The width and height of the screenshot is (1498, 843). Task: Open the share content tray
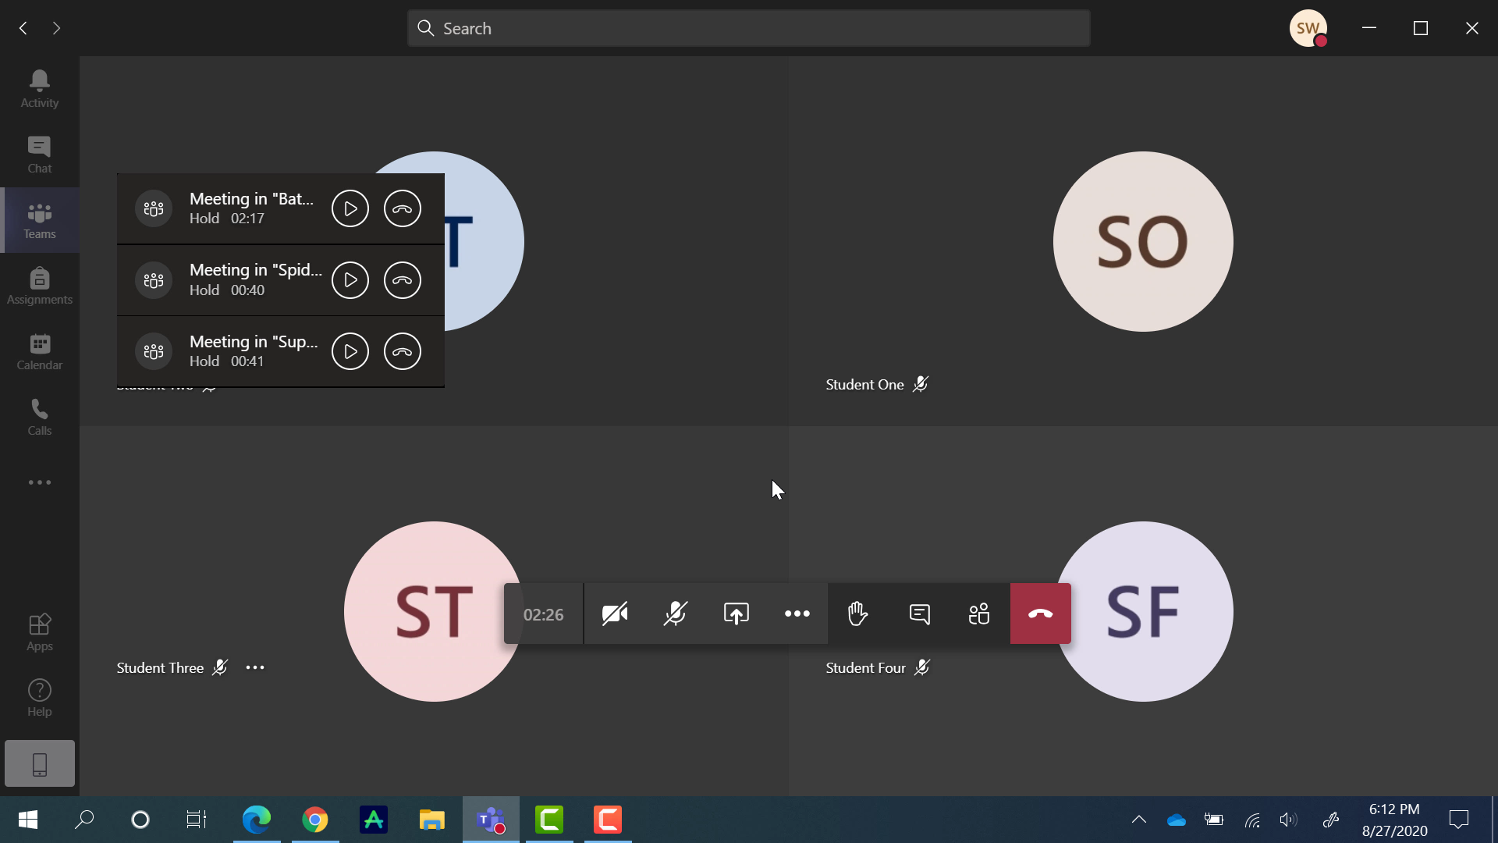736,614
